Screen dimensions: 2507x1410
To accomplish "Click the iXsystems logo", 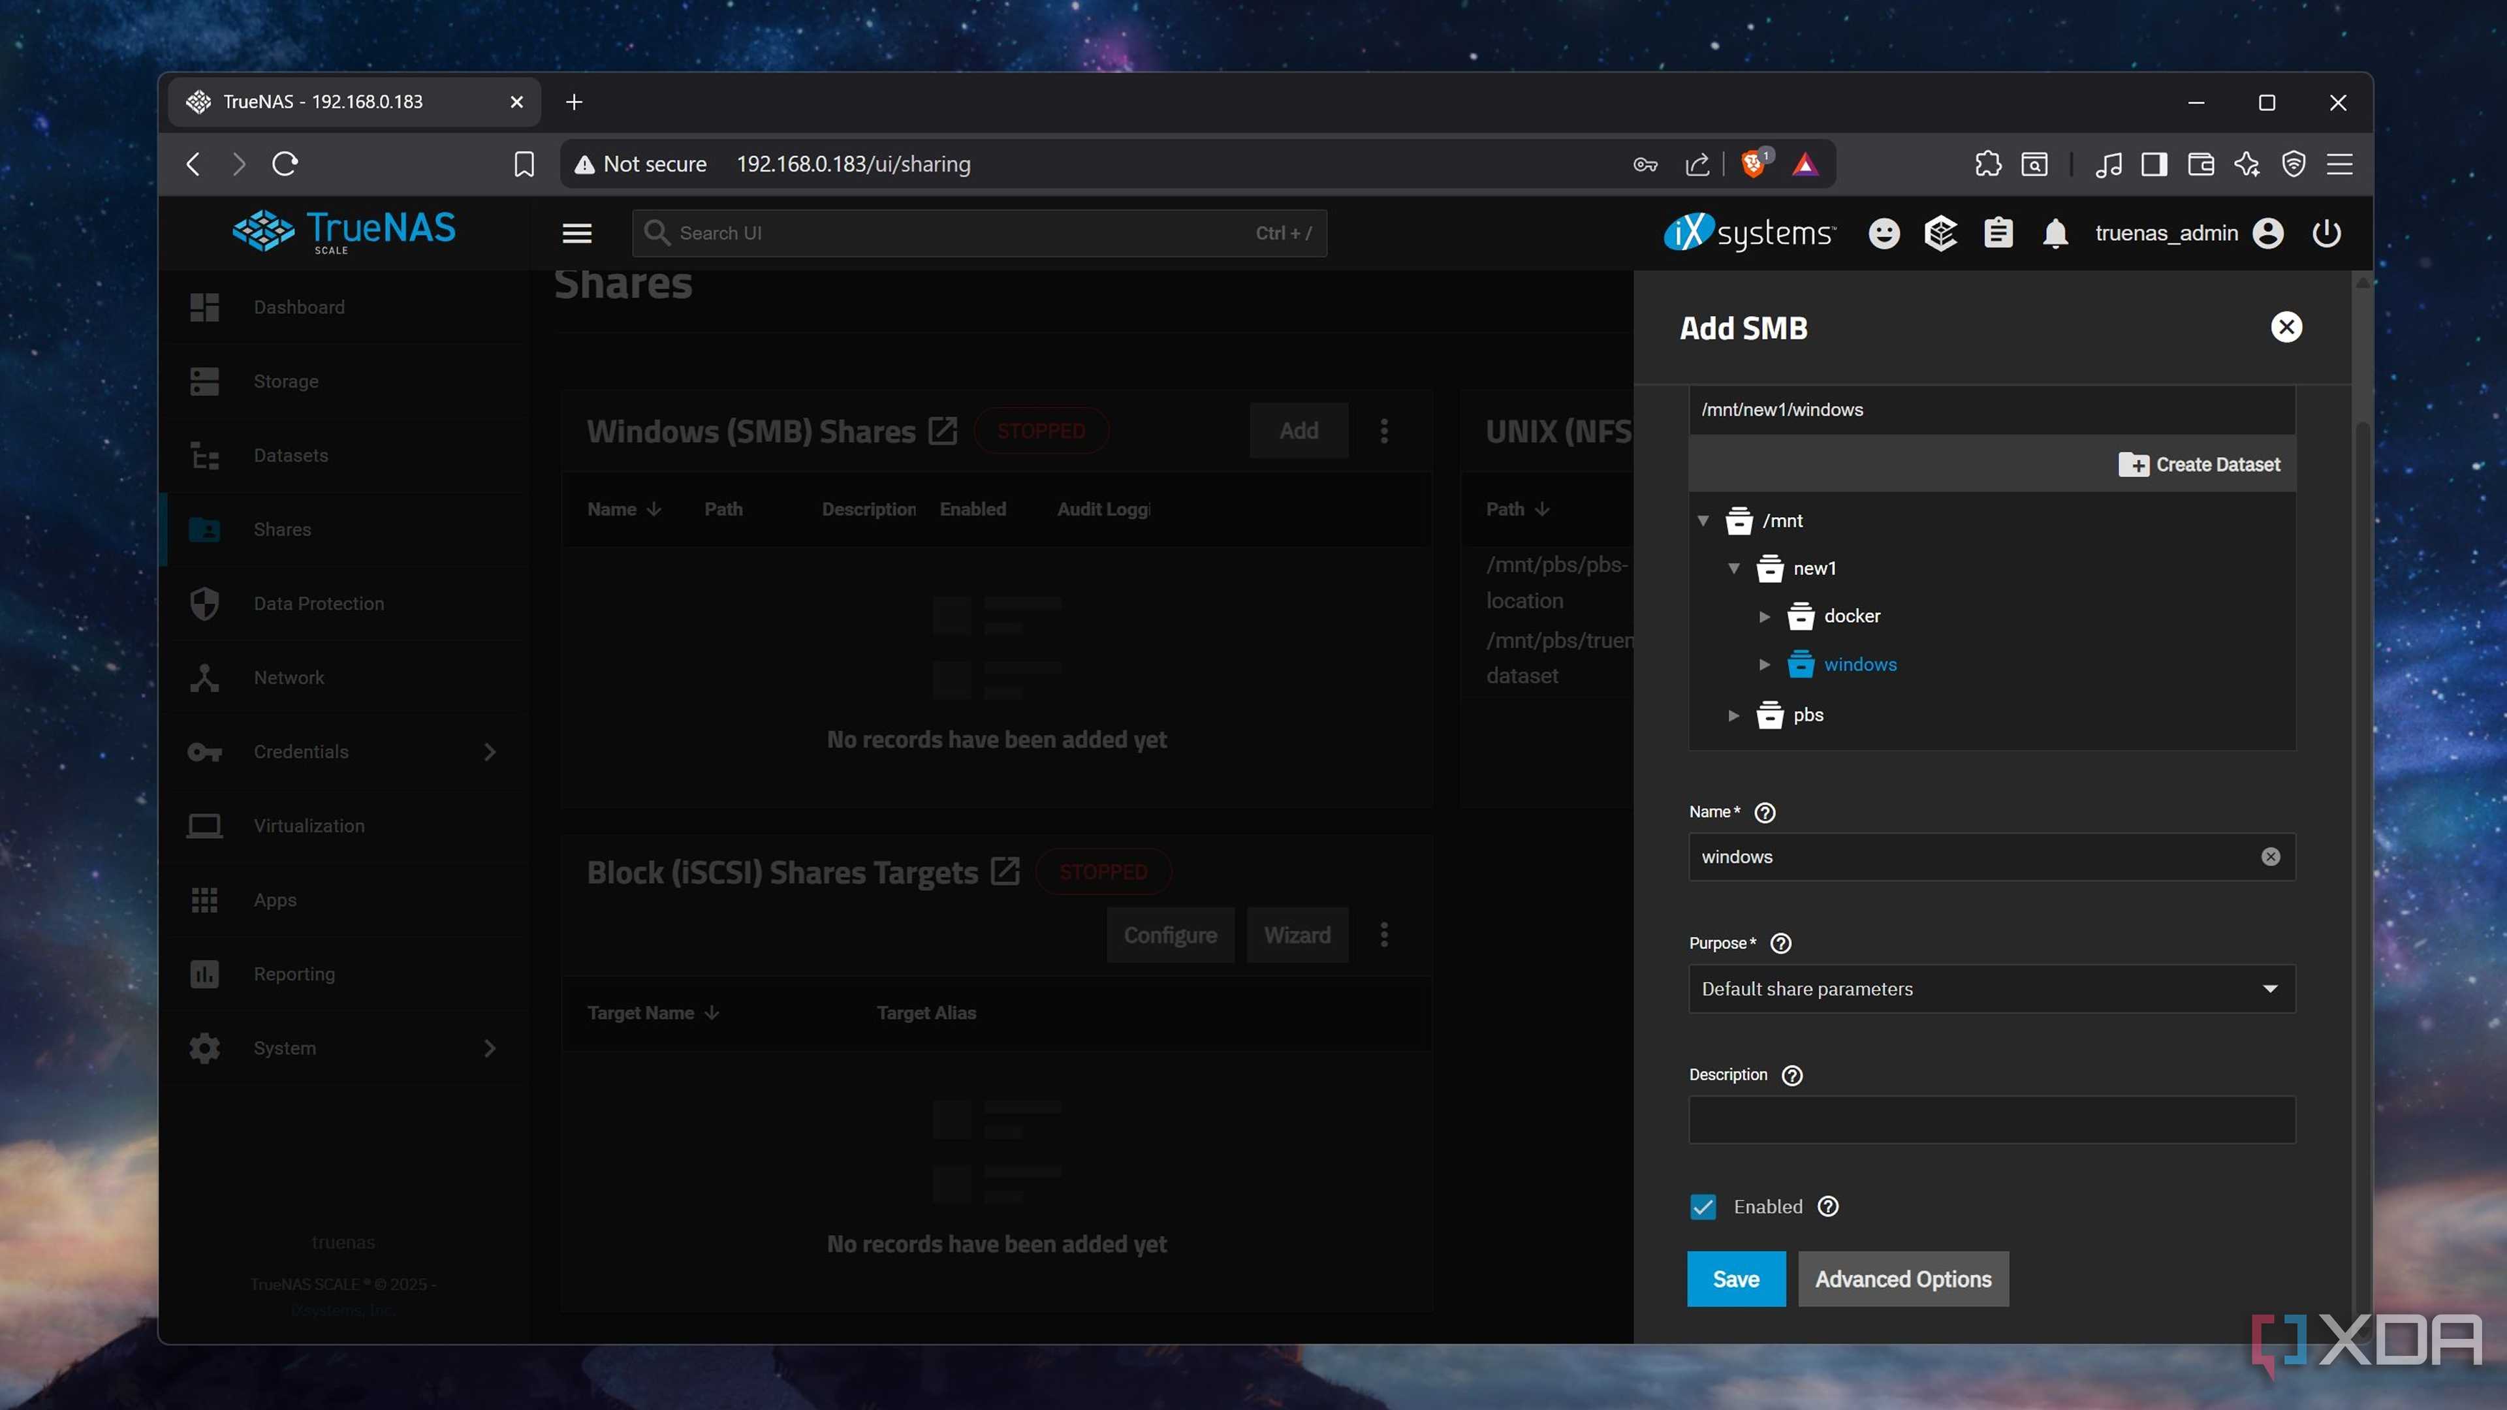I will (1749, 234).
